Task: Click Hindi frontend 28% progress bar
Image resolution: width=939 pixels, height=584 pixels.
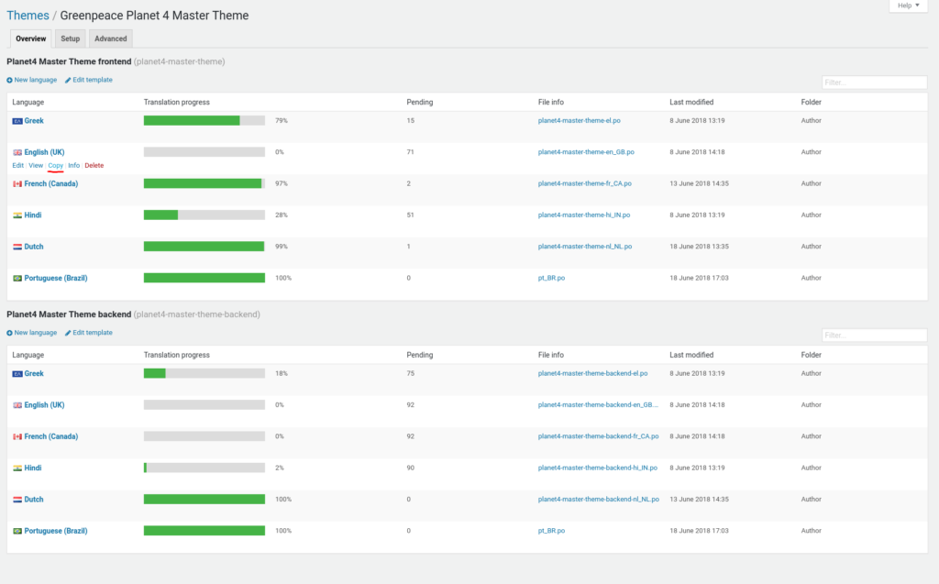Action: tap(204, 215)
